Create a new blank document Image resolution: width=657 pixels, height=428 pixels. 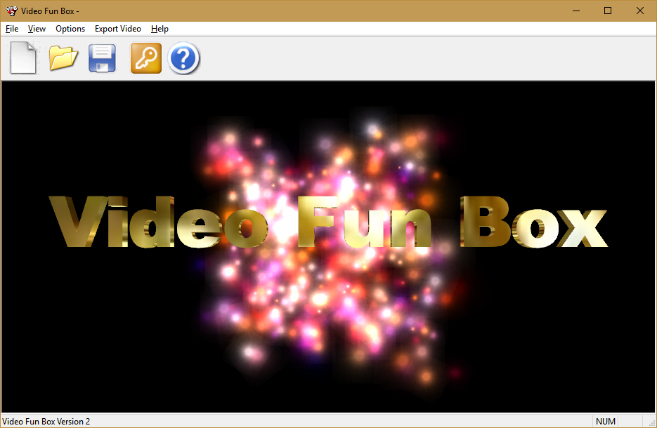(23, 58)
